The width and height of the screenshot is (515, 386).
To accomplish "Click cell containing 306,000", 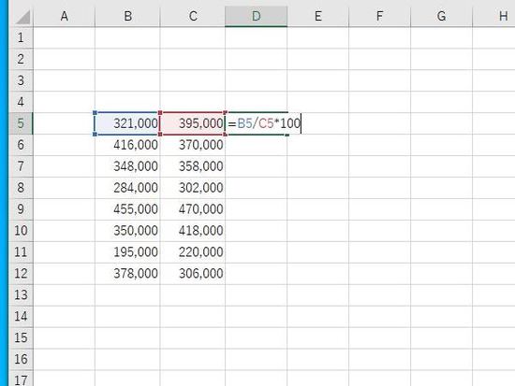I will point(193,273).
